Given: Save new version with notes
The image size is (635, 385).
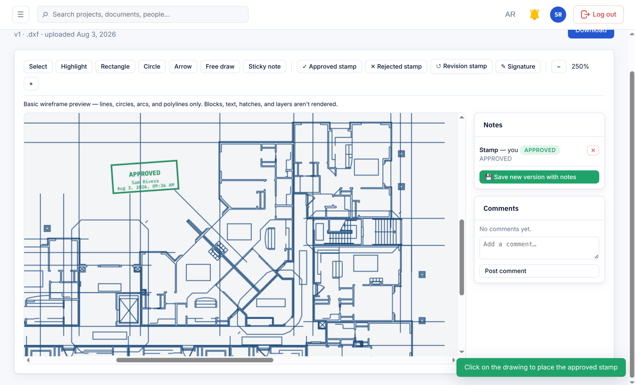Looking at the screenshot, I should [539, 177].
